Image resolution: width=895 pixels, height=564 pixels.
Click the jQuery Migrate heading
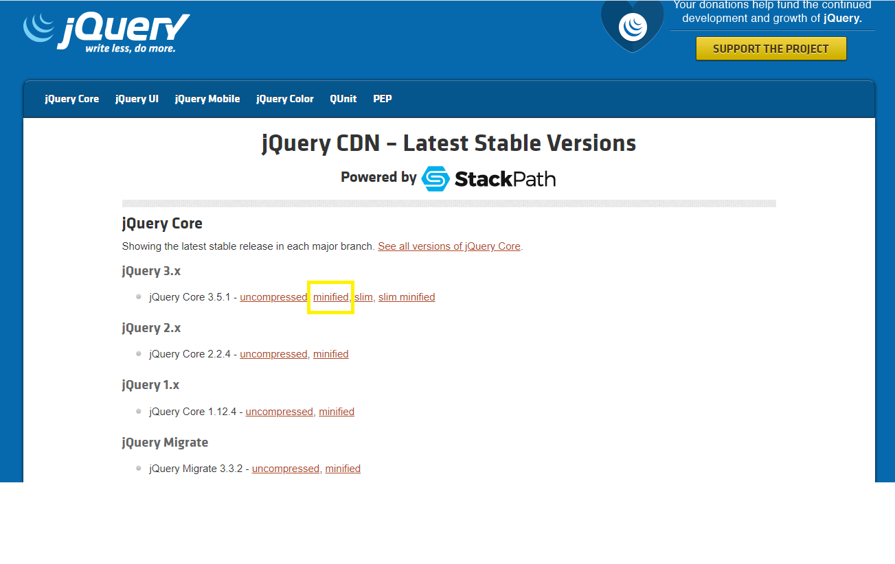pos(165,443)
